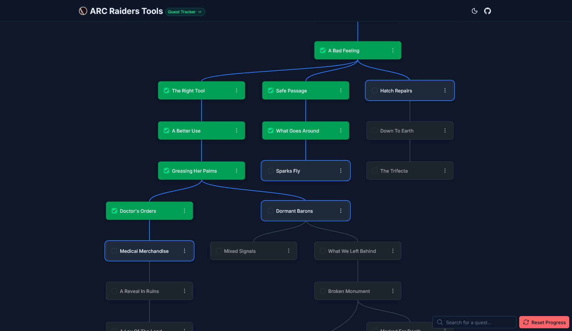Open the GitHub icon in the header

click(x=487, y=11)
